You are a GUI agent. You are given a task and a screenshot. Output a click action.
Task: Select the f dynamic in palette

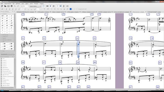[x=11, y=18]
